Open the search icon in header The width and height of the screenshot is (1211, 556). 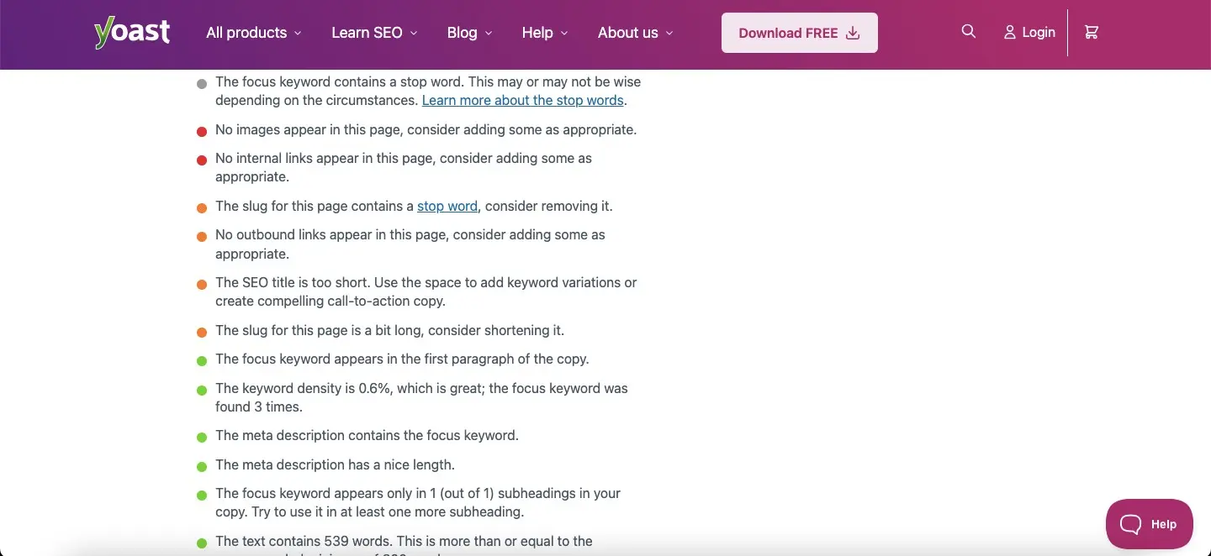[x=969, y=31]
